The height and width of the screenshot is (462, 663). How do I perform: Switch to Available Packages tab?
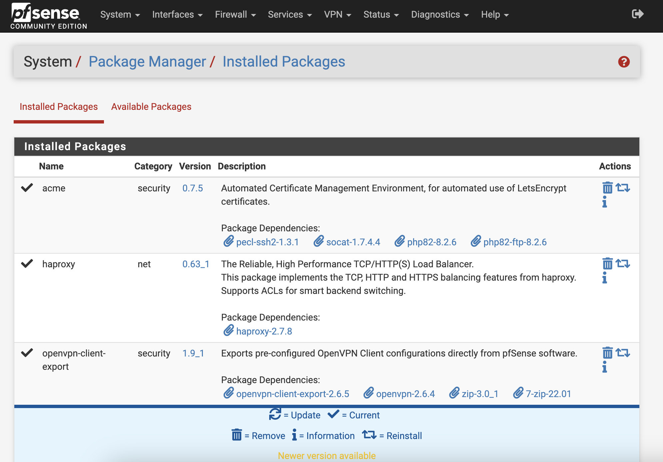(151, 106)
